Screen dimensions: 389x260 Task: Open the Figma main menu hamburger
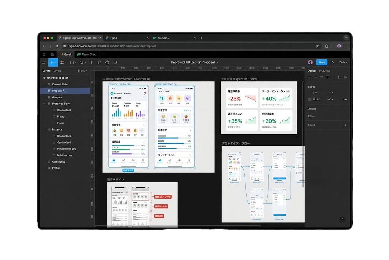click(x=43, y=62)
